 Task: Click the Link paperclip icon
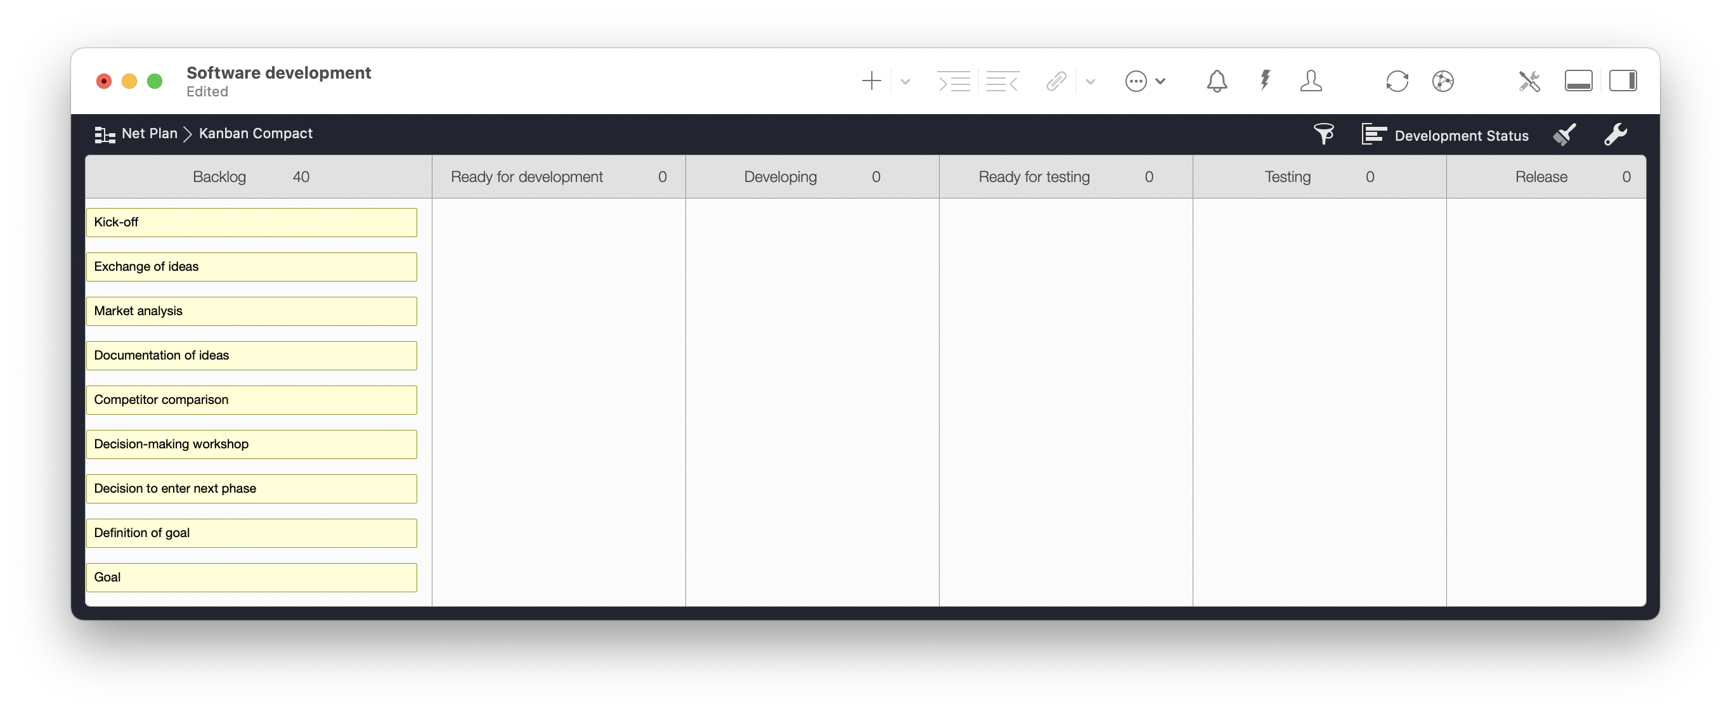click(x=1056, y=81)
